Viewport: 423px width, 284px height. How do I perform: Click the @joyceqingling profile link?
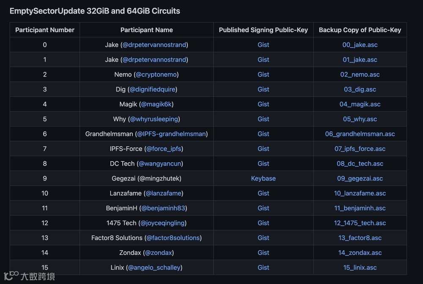[x=162, y=223]
